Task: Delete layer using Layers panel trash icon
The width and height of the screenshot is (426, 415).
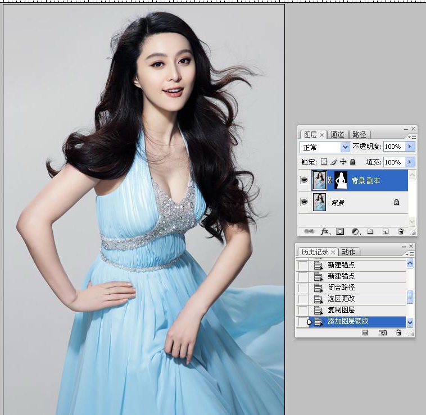Action: [401, 231]
